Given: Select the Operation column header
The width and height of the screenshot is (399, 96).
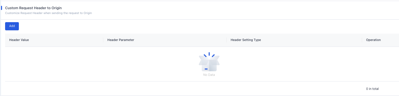Looking at the screenshot, I should click(373, 40).
